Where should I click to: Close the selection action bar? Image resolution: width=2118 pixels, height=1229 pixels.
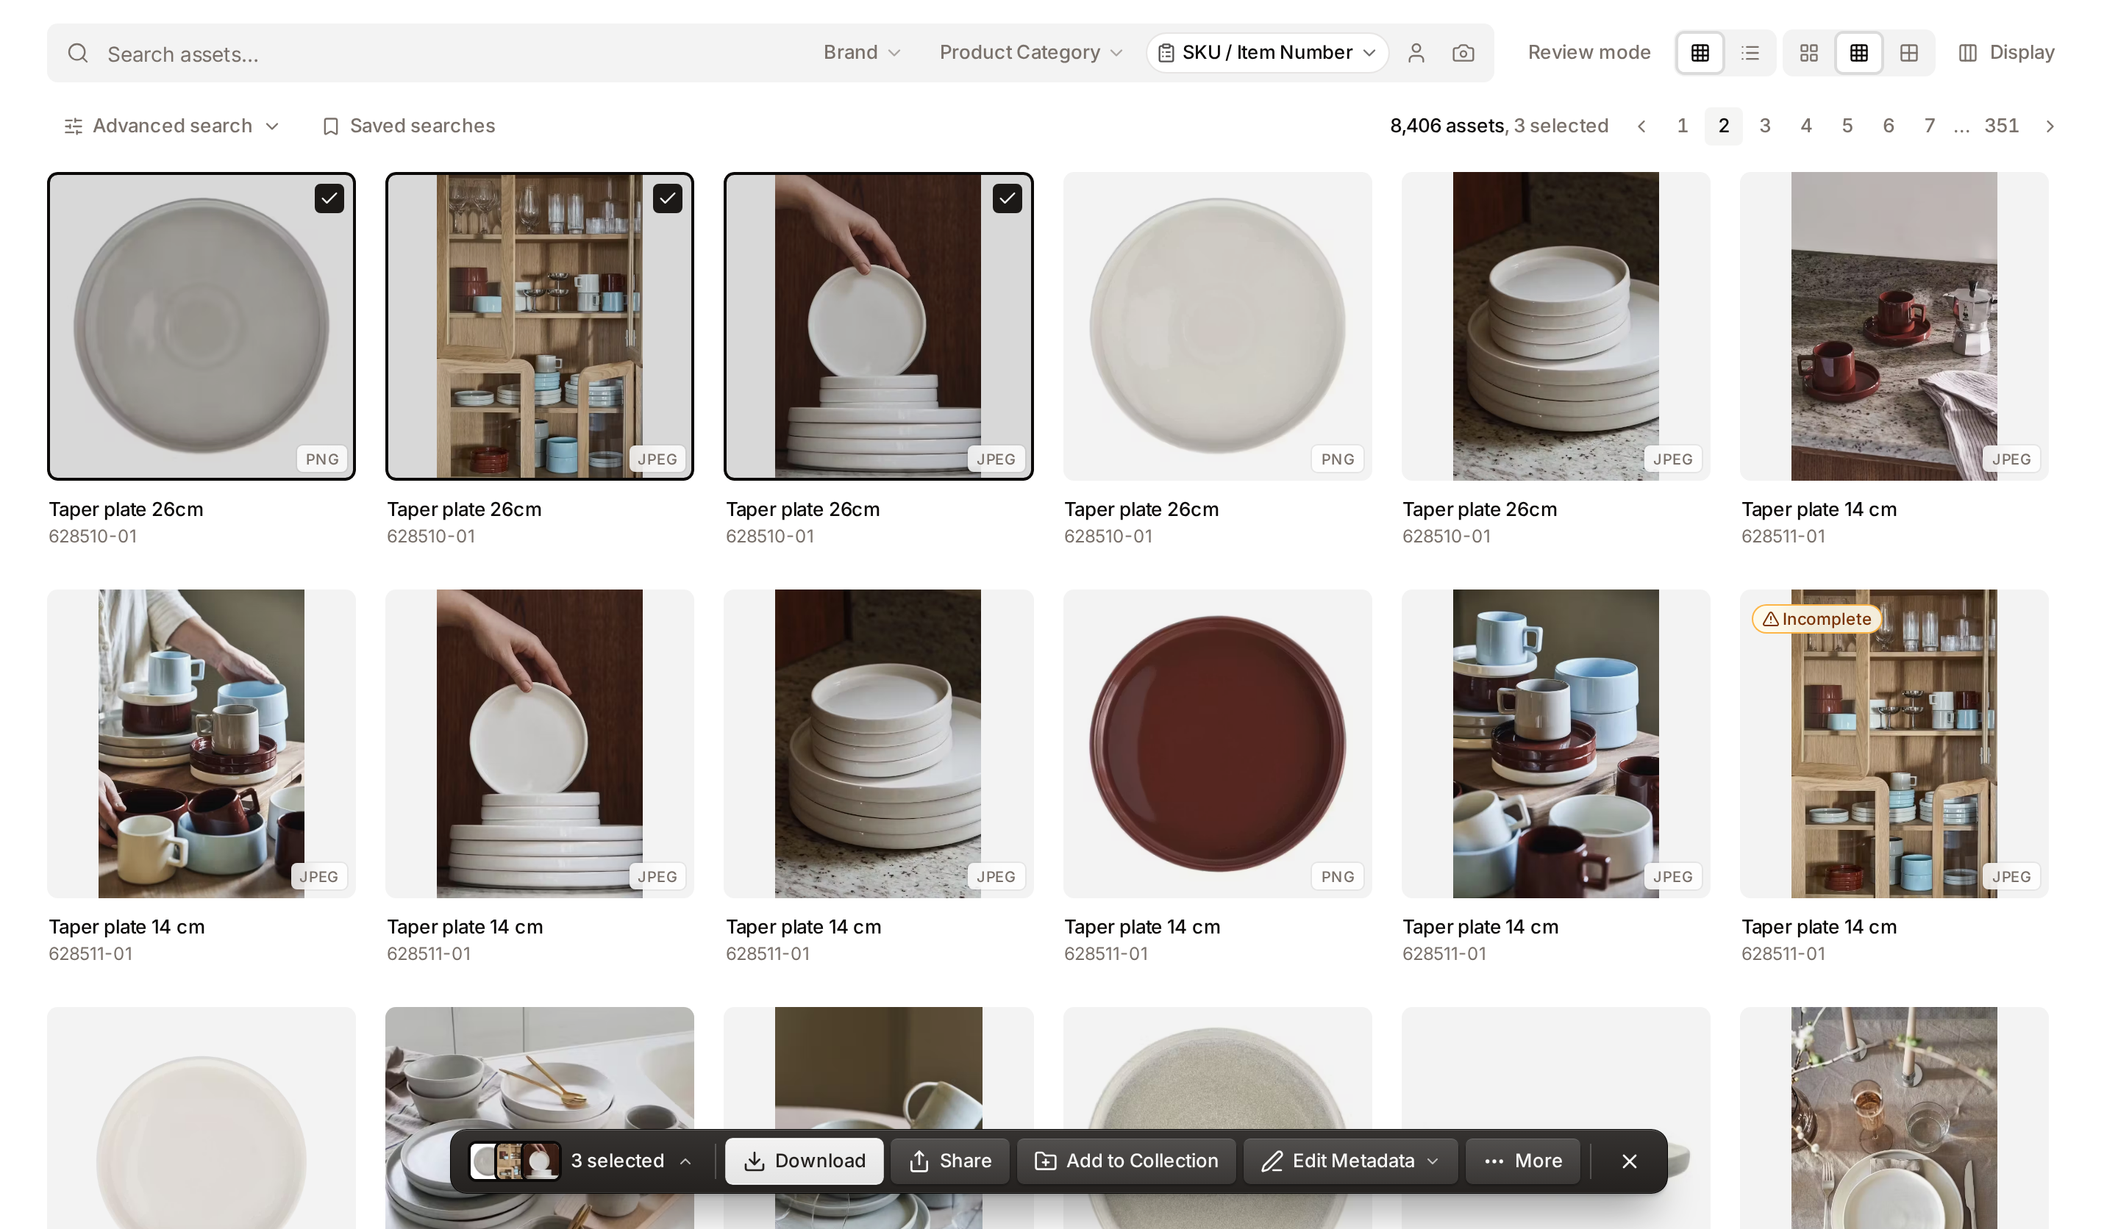(x=1630, y=1161)
